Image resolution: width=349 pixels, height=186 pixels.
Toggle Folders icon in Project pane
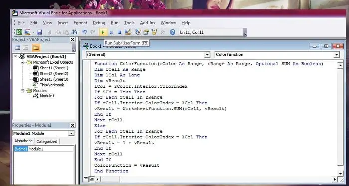[x=35, y=48]
